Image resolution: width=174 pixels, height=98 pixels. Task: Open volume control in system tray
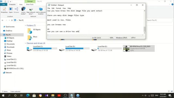(x=146, y=96)
